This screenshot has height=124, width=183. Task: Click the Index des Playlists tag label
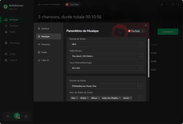[110, 98]
